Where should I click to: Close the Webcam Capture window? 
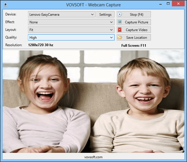click(178, 4)
